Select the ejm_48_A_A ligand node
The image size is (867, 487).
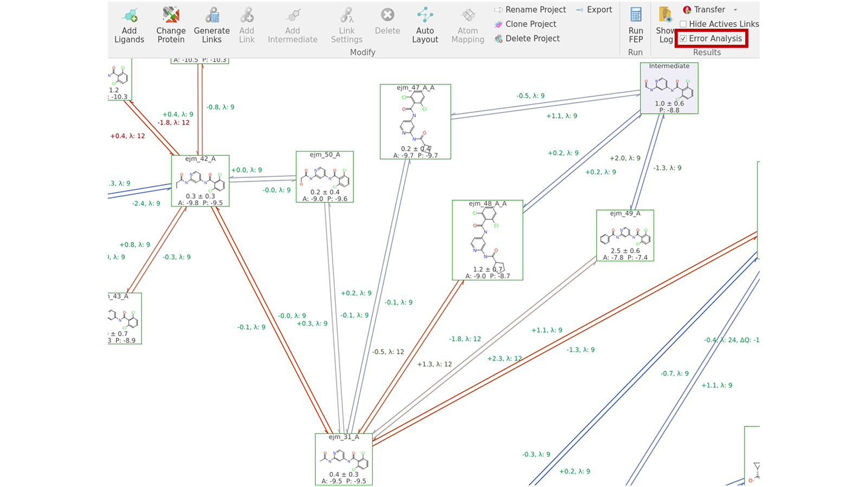tap(488, 240)
